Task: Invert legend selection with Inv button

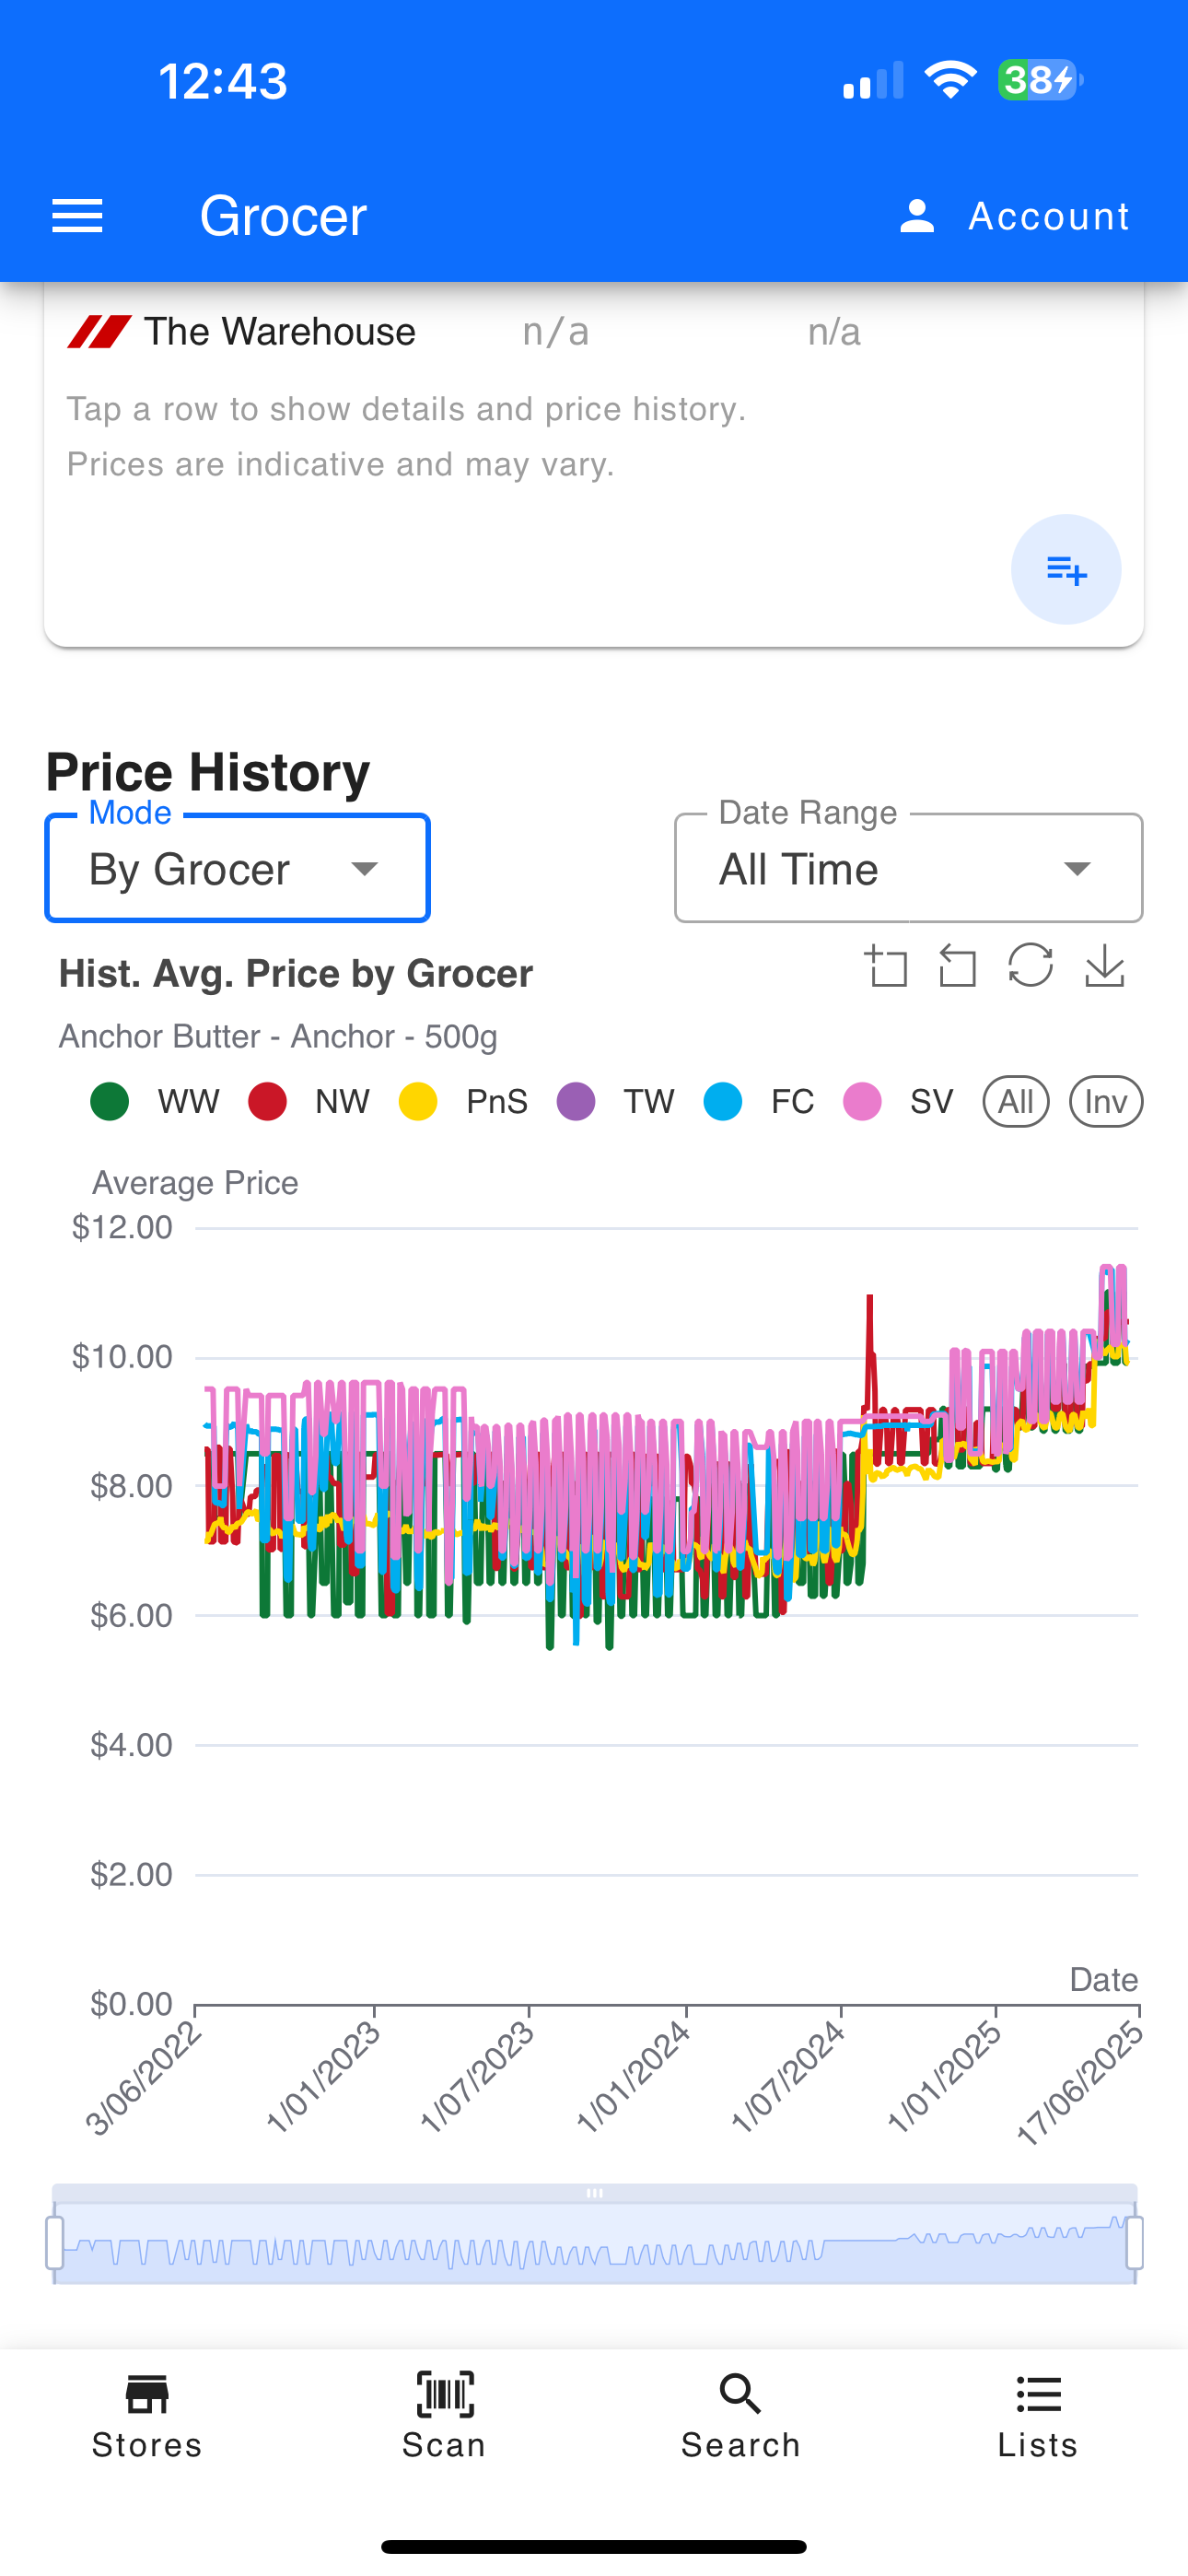Action: coord(1106,1102)
